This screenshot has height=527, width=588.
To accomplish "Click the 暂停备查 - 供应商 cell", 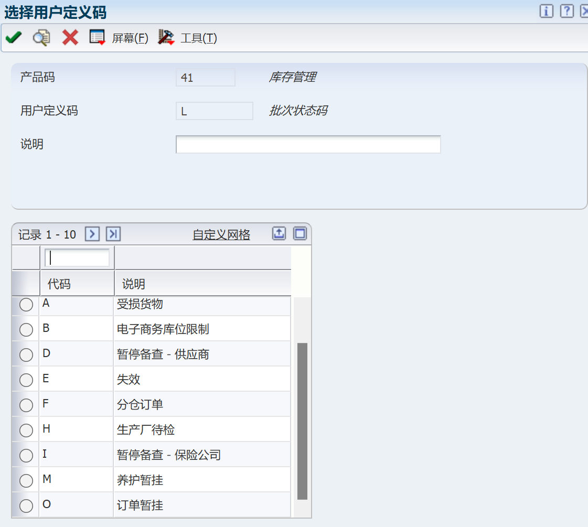I will 202,354.
